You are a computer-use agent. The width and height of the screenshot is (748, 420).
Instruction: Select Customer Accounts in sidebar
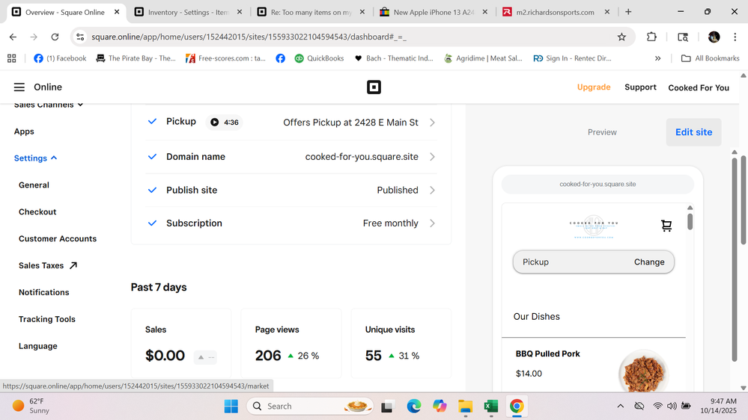[58, 239]
